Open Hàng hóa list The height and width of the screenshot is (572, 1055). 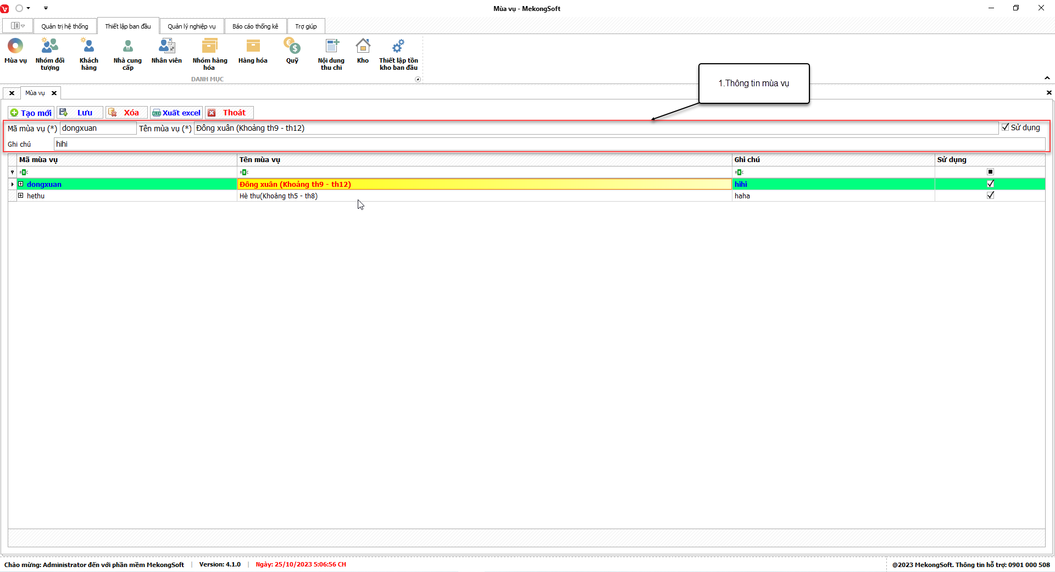click(x=253, y=51)
